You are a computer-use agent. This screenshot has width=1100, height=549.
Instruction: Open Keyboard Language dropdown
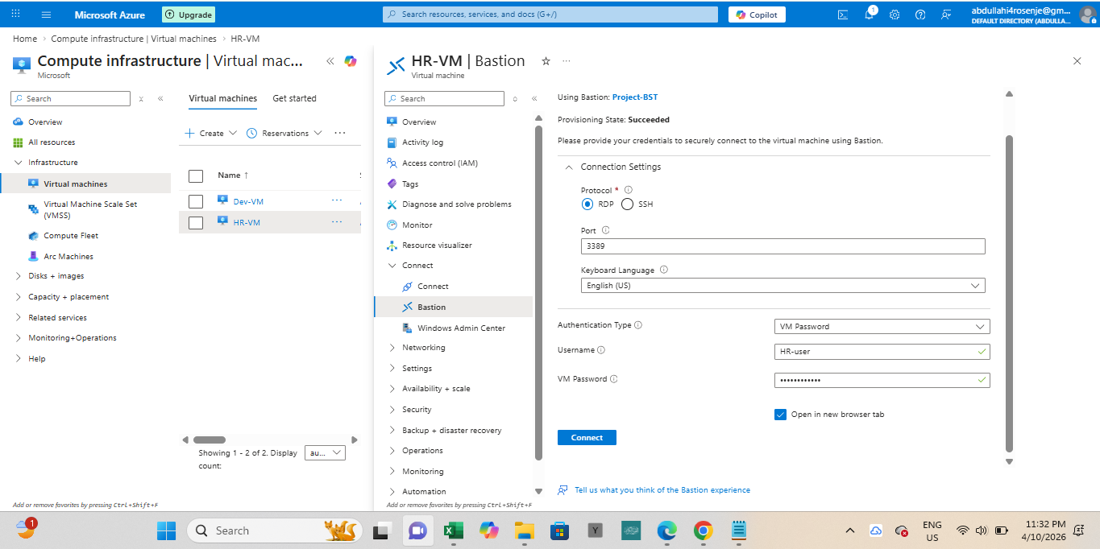click(782, 286)
